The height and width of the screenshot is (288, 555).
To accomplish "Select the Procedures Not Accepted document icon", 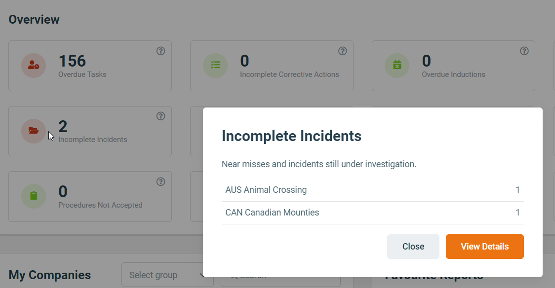I will point(34,196).
